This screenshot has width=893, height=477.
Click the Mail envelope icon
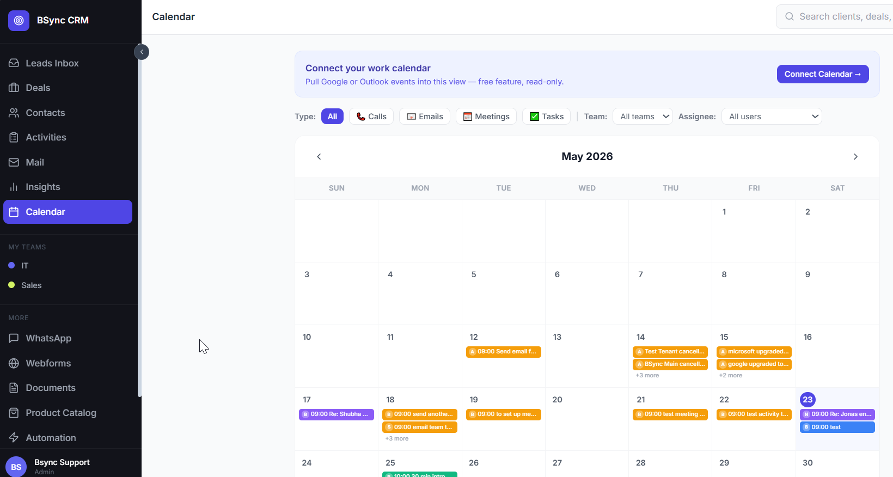[14, 162]
